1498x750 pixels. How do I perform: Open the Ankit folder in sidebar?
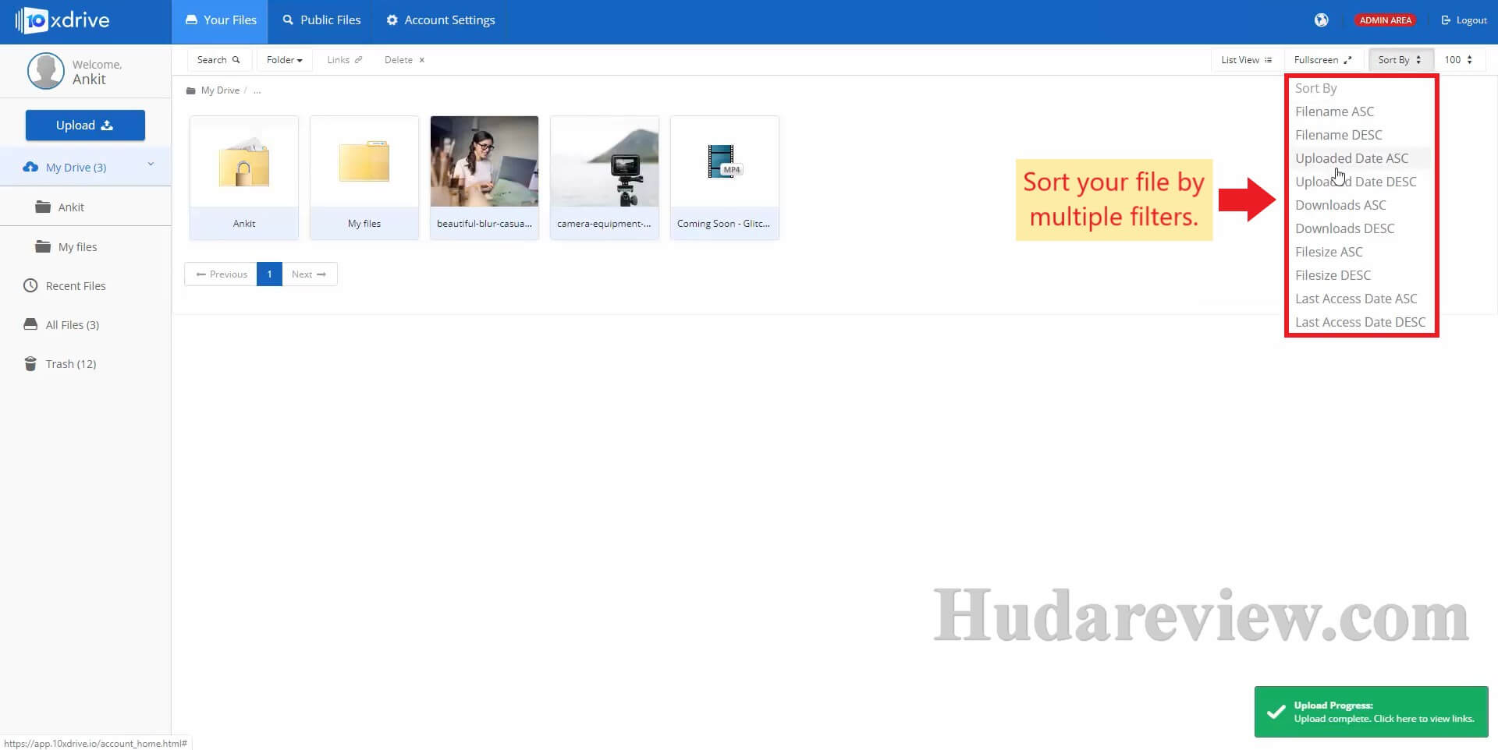pyautogui.click(x=85, y=207)
